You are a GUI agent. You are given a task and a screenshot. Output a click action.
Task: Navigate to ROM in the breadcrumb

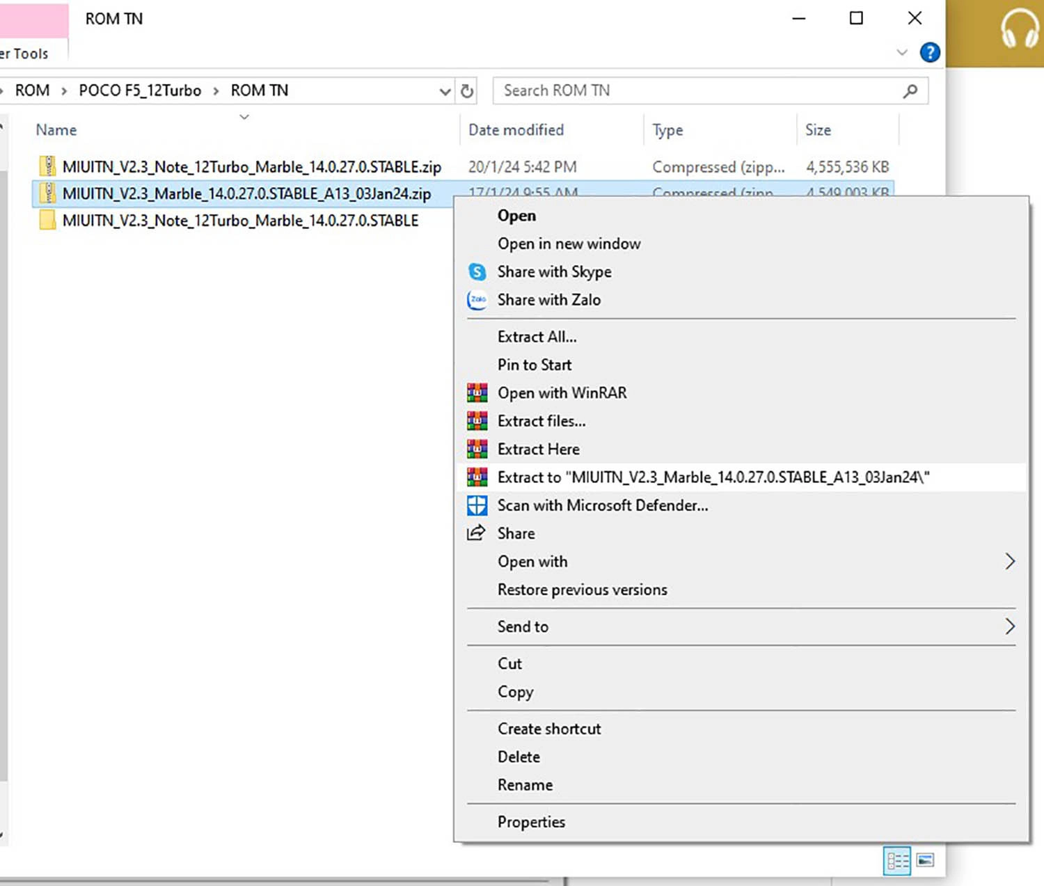tap(32, 91)
